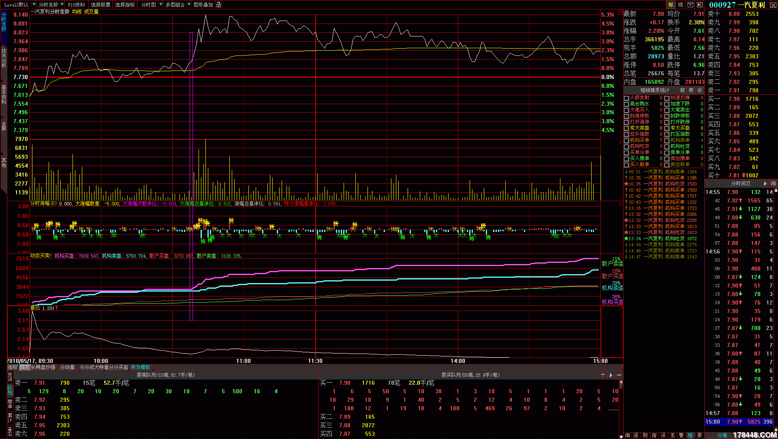Click the 细 tab icon at bottom right
The width and height of the screenshot is (778, 439).
628,435
